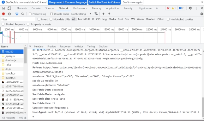Screen dimensions: 204x121
Task: Click Always match Chrome's language button
Action: click(68, 2)
